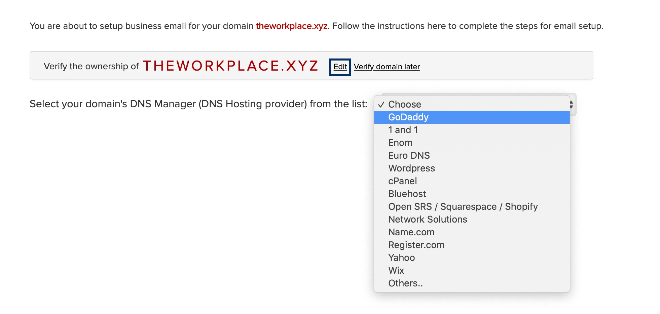
Task: Select Bluehost provider
Action: tap(472, 194)
